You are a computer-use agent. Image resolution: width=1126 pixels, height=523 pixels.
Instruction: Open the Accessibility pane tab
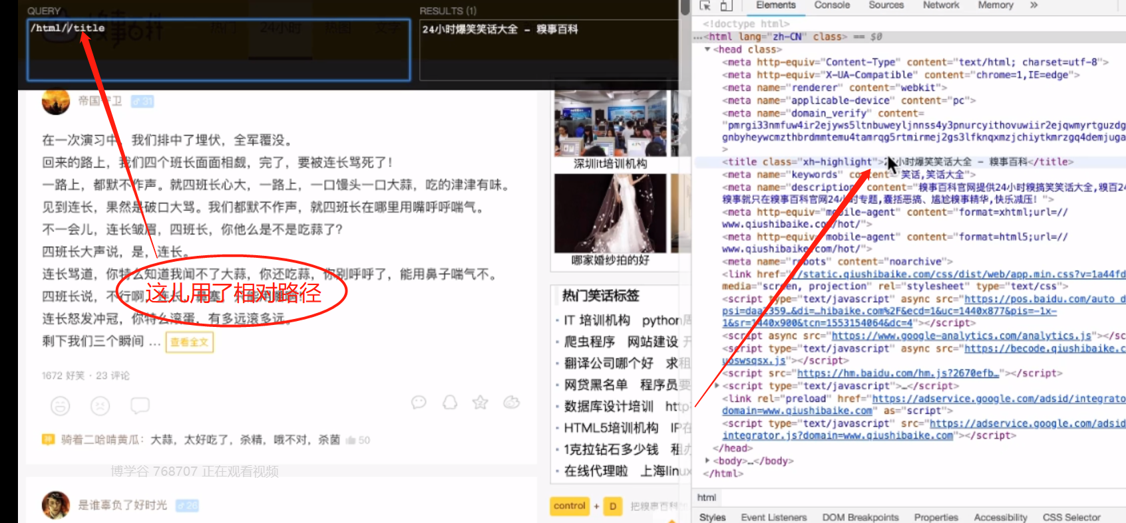(1000, 517)
